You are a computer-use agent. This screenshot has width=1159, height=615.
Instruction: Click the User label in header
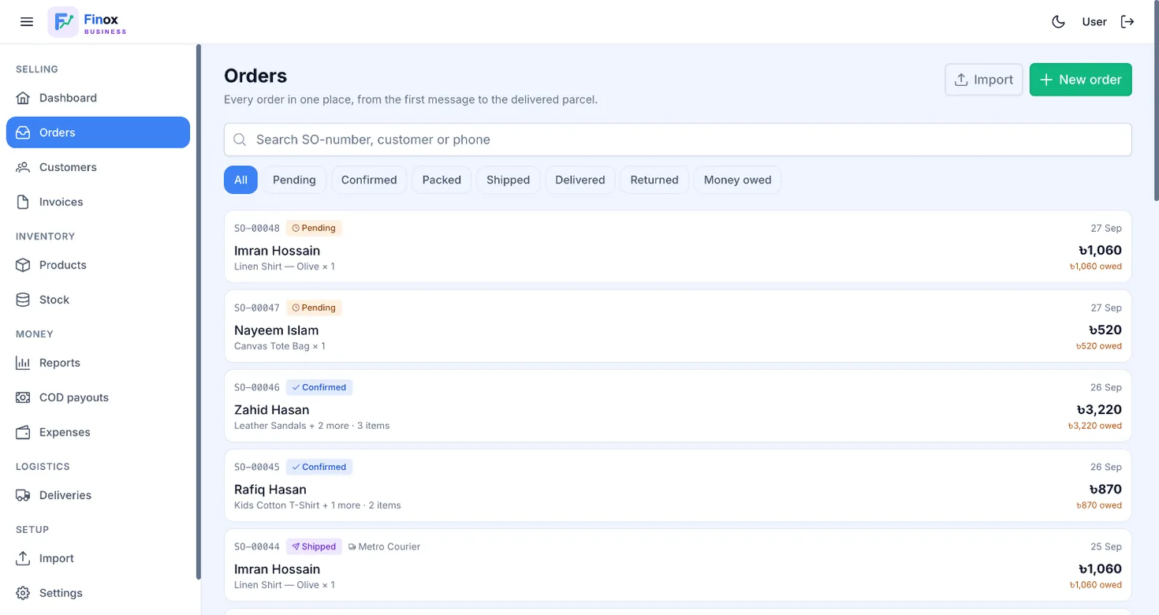coord(1094,22)
